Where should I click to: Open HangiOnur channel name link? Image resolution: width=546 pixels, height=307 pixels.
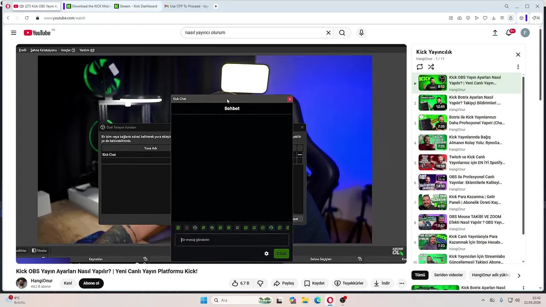pyautogui.click(x=41, y=281)
